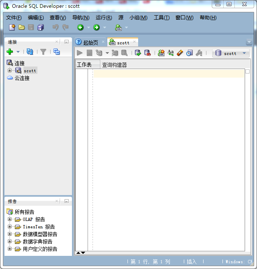The width and height of the screenshot is (257, 269).
Task: Click green plus New Connection icon
Action: pyautogui.click(x=10, y=52)
